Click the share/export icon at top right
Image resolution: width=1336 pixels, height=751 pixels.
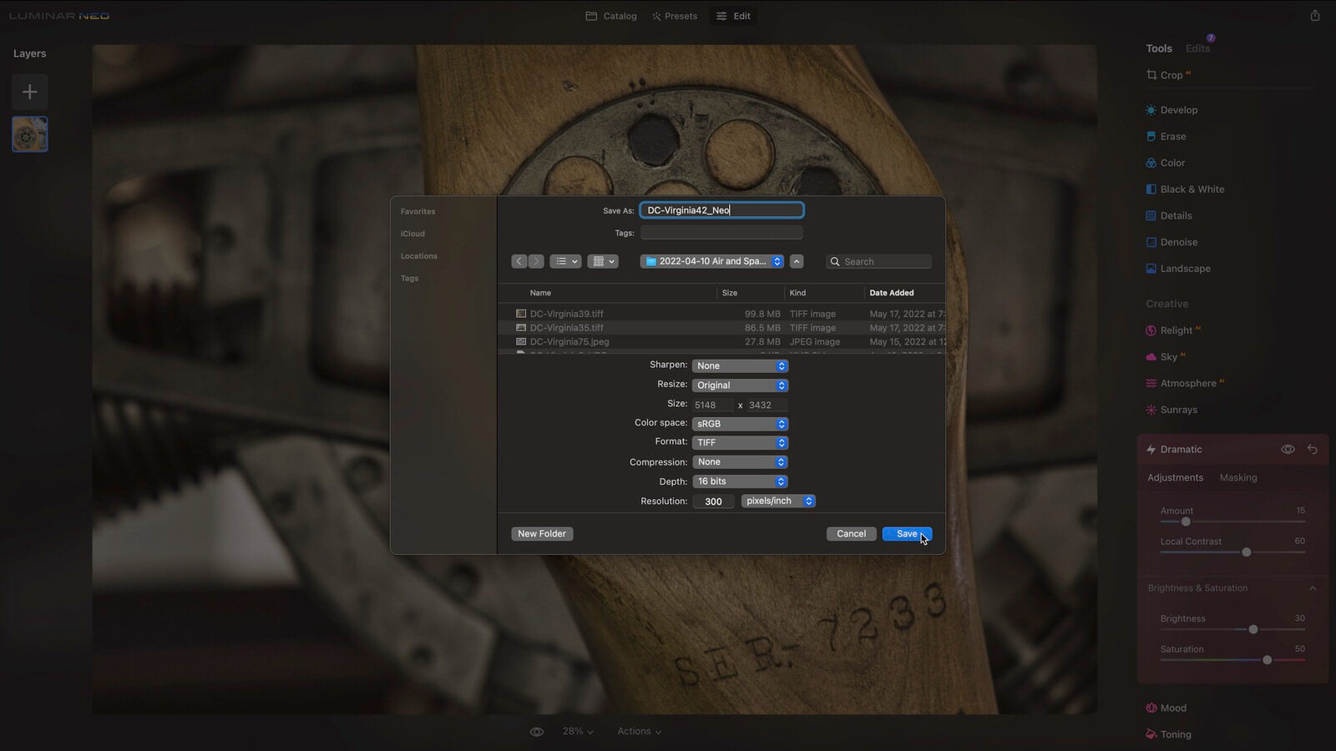(x=1314, y=16)
